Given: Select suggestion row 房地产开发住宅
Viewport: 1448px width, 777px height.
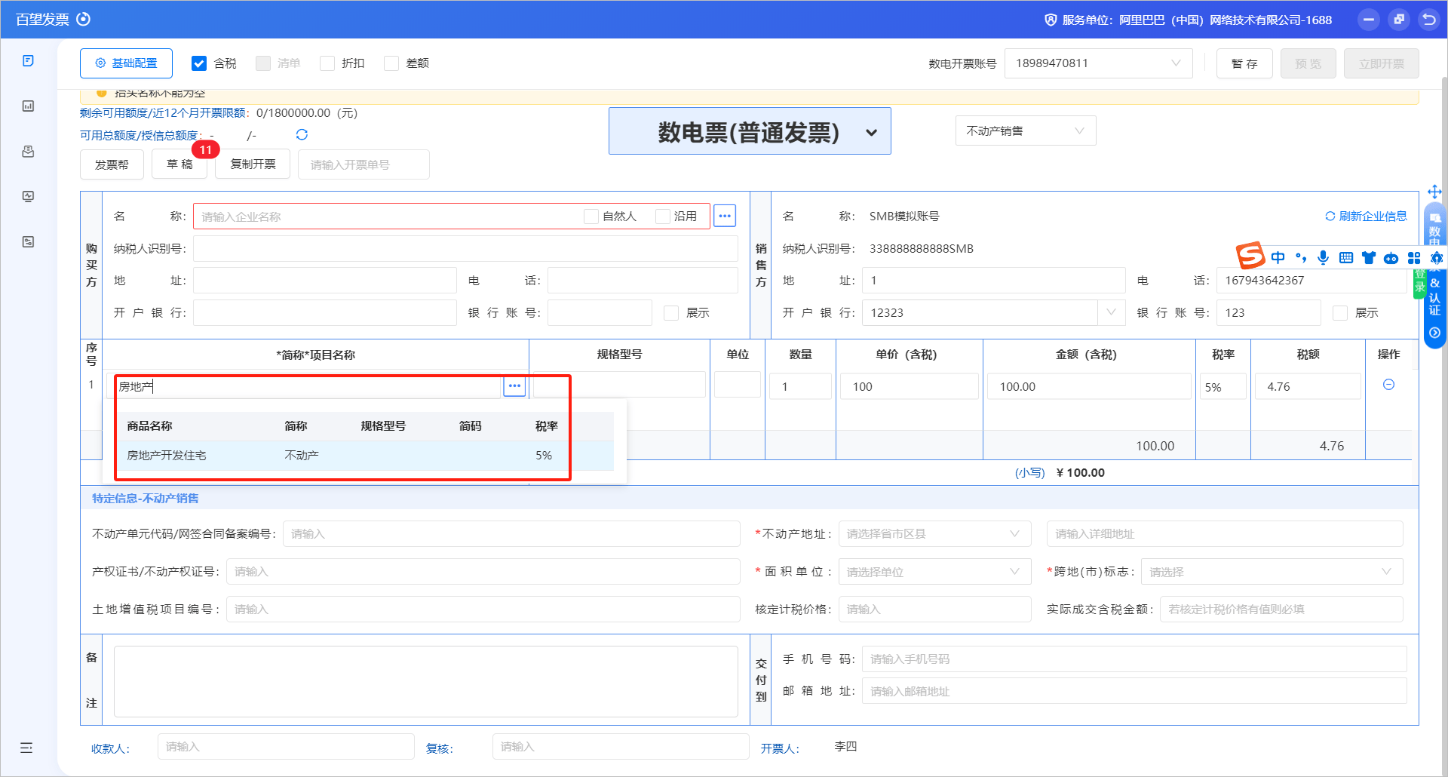Looking at the screenshot, I should 366,456.
